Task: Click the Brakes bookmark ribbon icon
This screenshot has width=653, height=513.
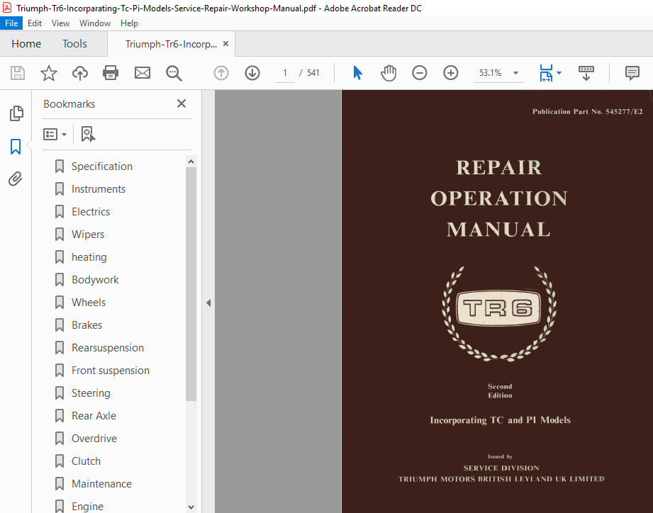Action: 60,325
